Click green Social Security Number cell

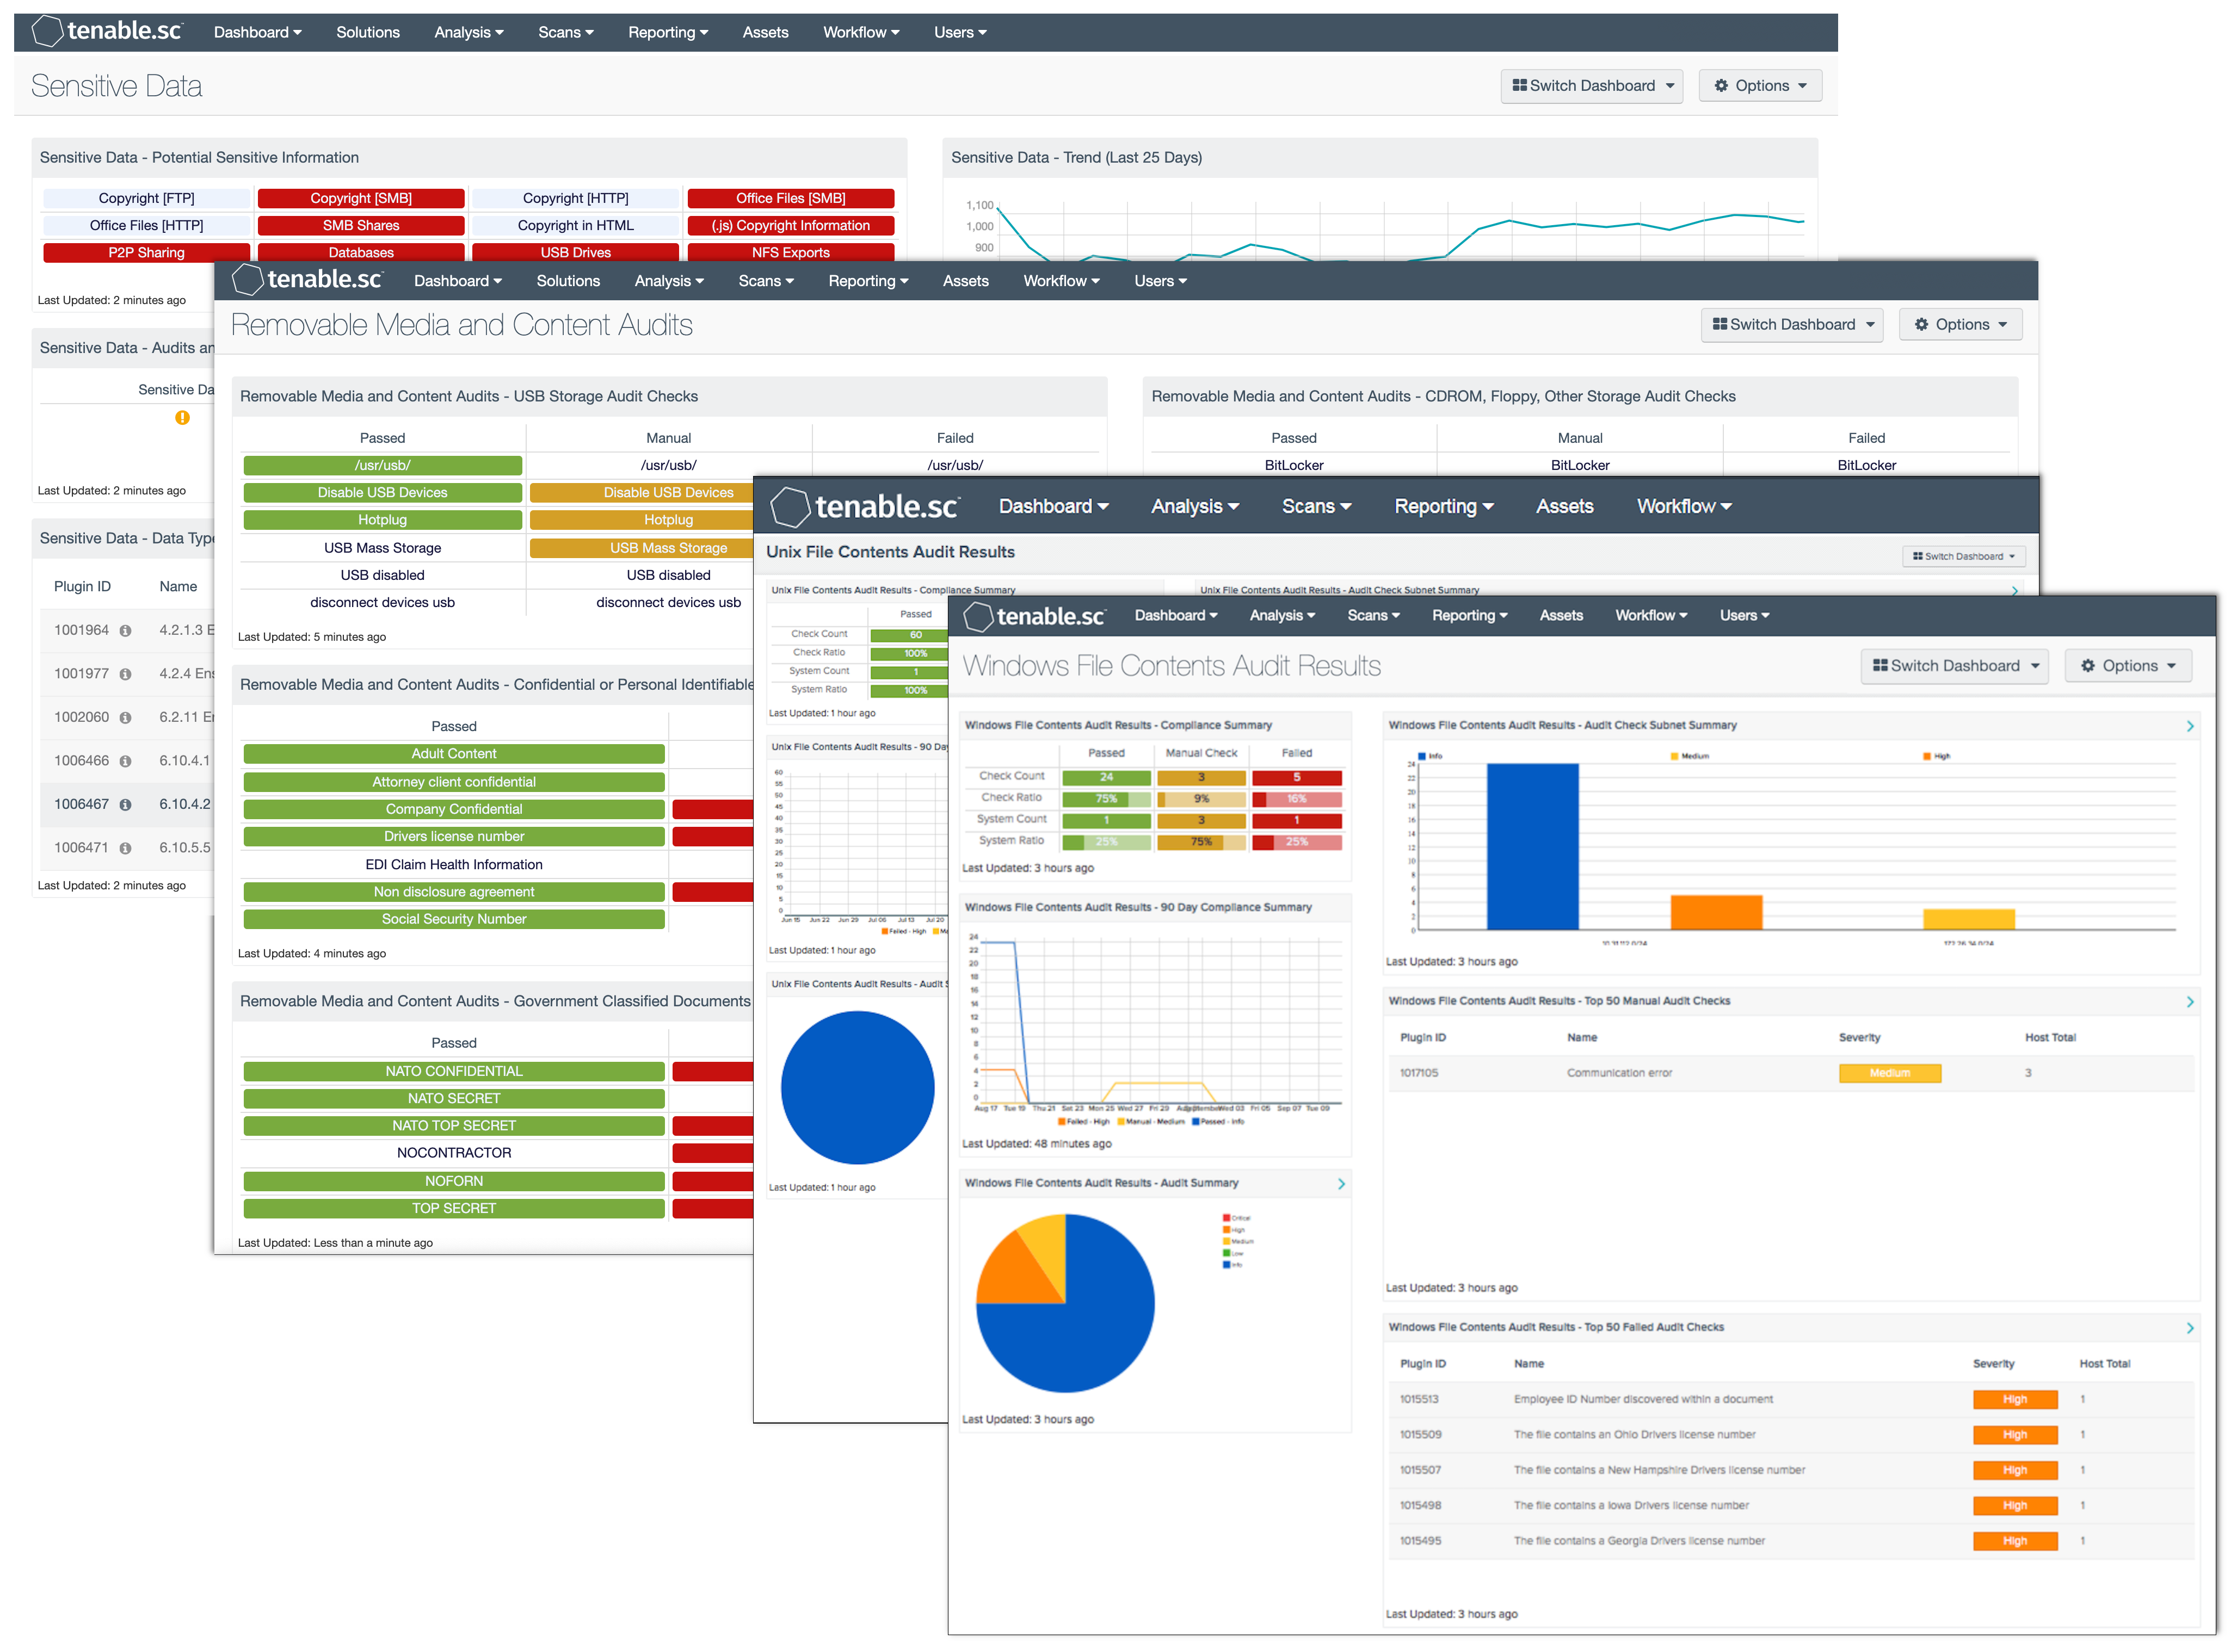454,920
